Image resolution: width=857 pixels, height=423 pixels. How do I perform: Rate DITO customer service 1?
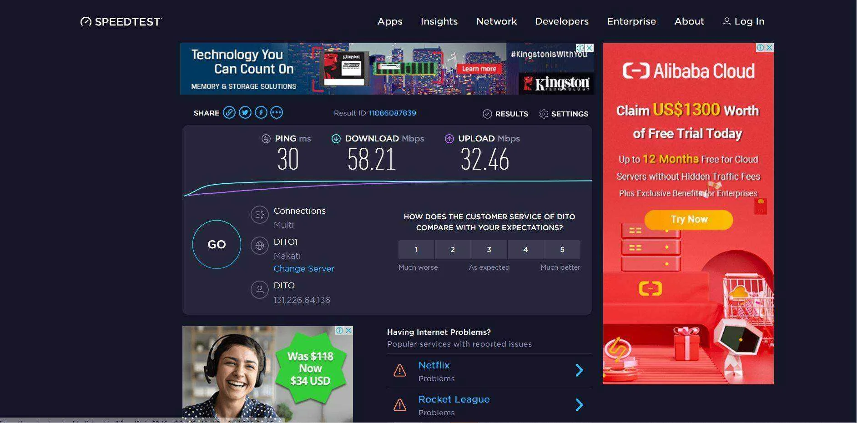(x=416, y=250)
